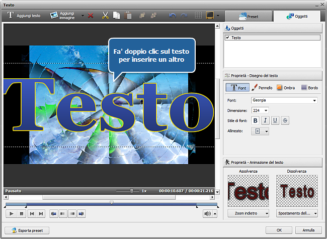Open the Zoom indietro animation dropdown
327x239 pixels.
(248, 213)
